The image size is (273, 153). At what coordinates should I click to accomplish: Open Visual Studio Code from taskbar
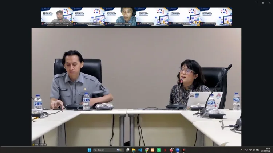pyautogui.click(x=140, y=150)
